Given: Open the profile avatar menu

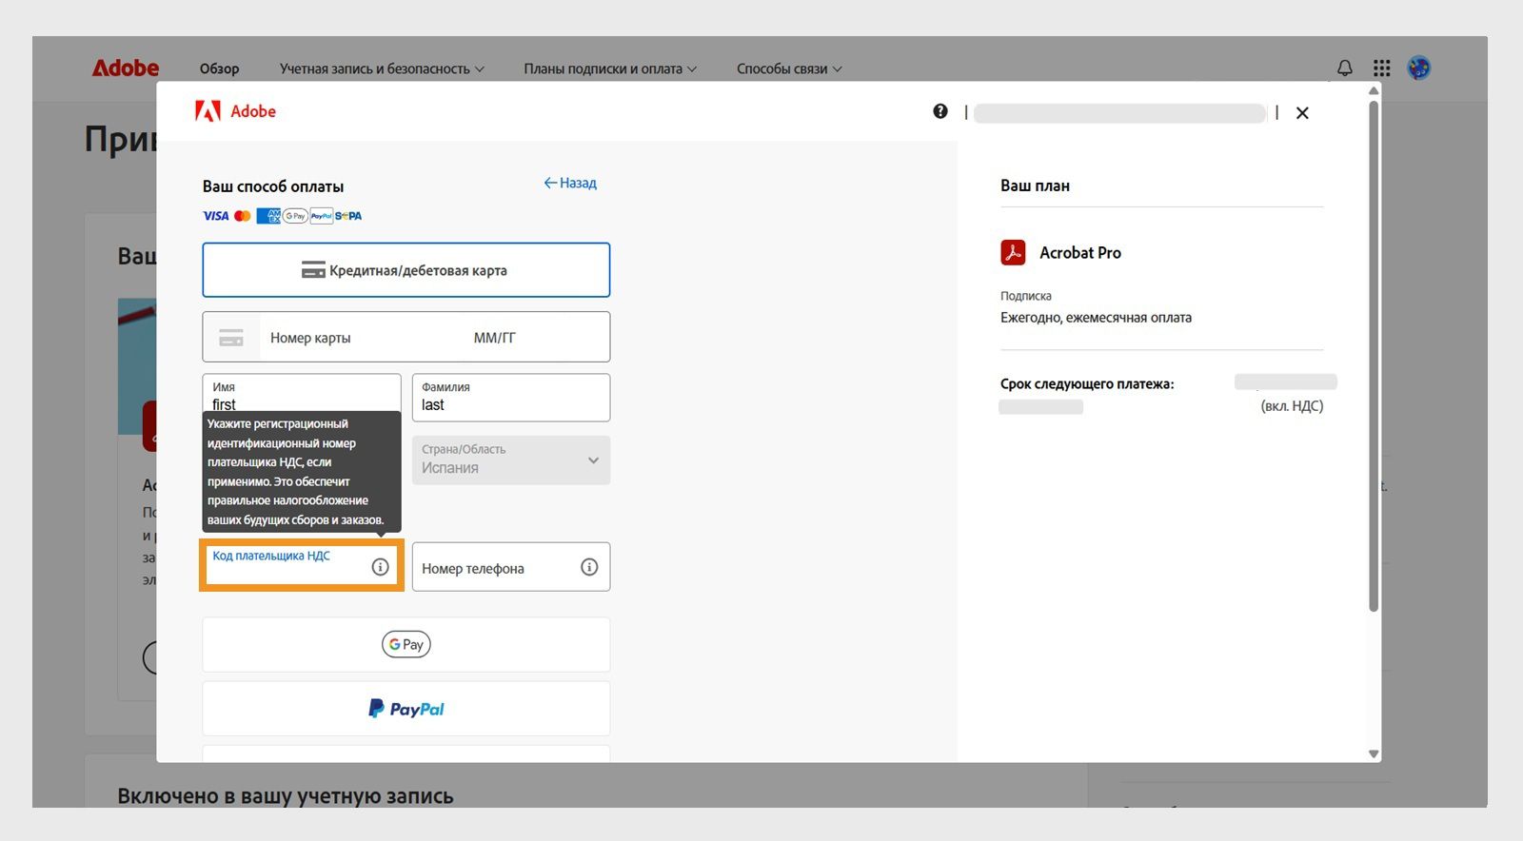Looking at the screenshot, I should [1419, 68].
